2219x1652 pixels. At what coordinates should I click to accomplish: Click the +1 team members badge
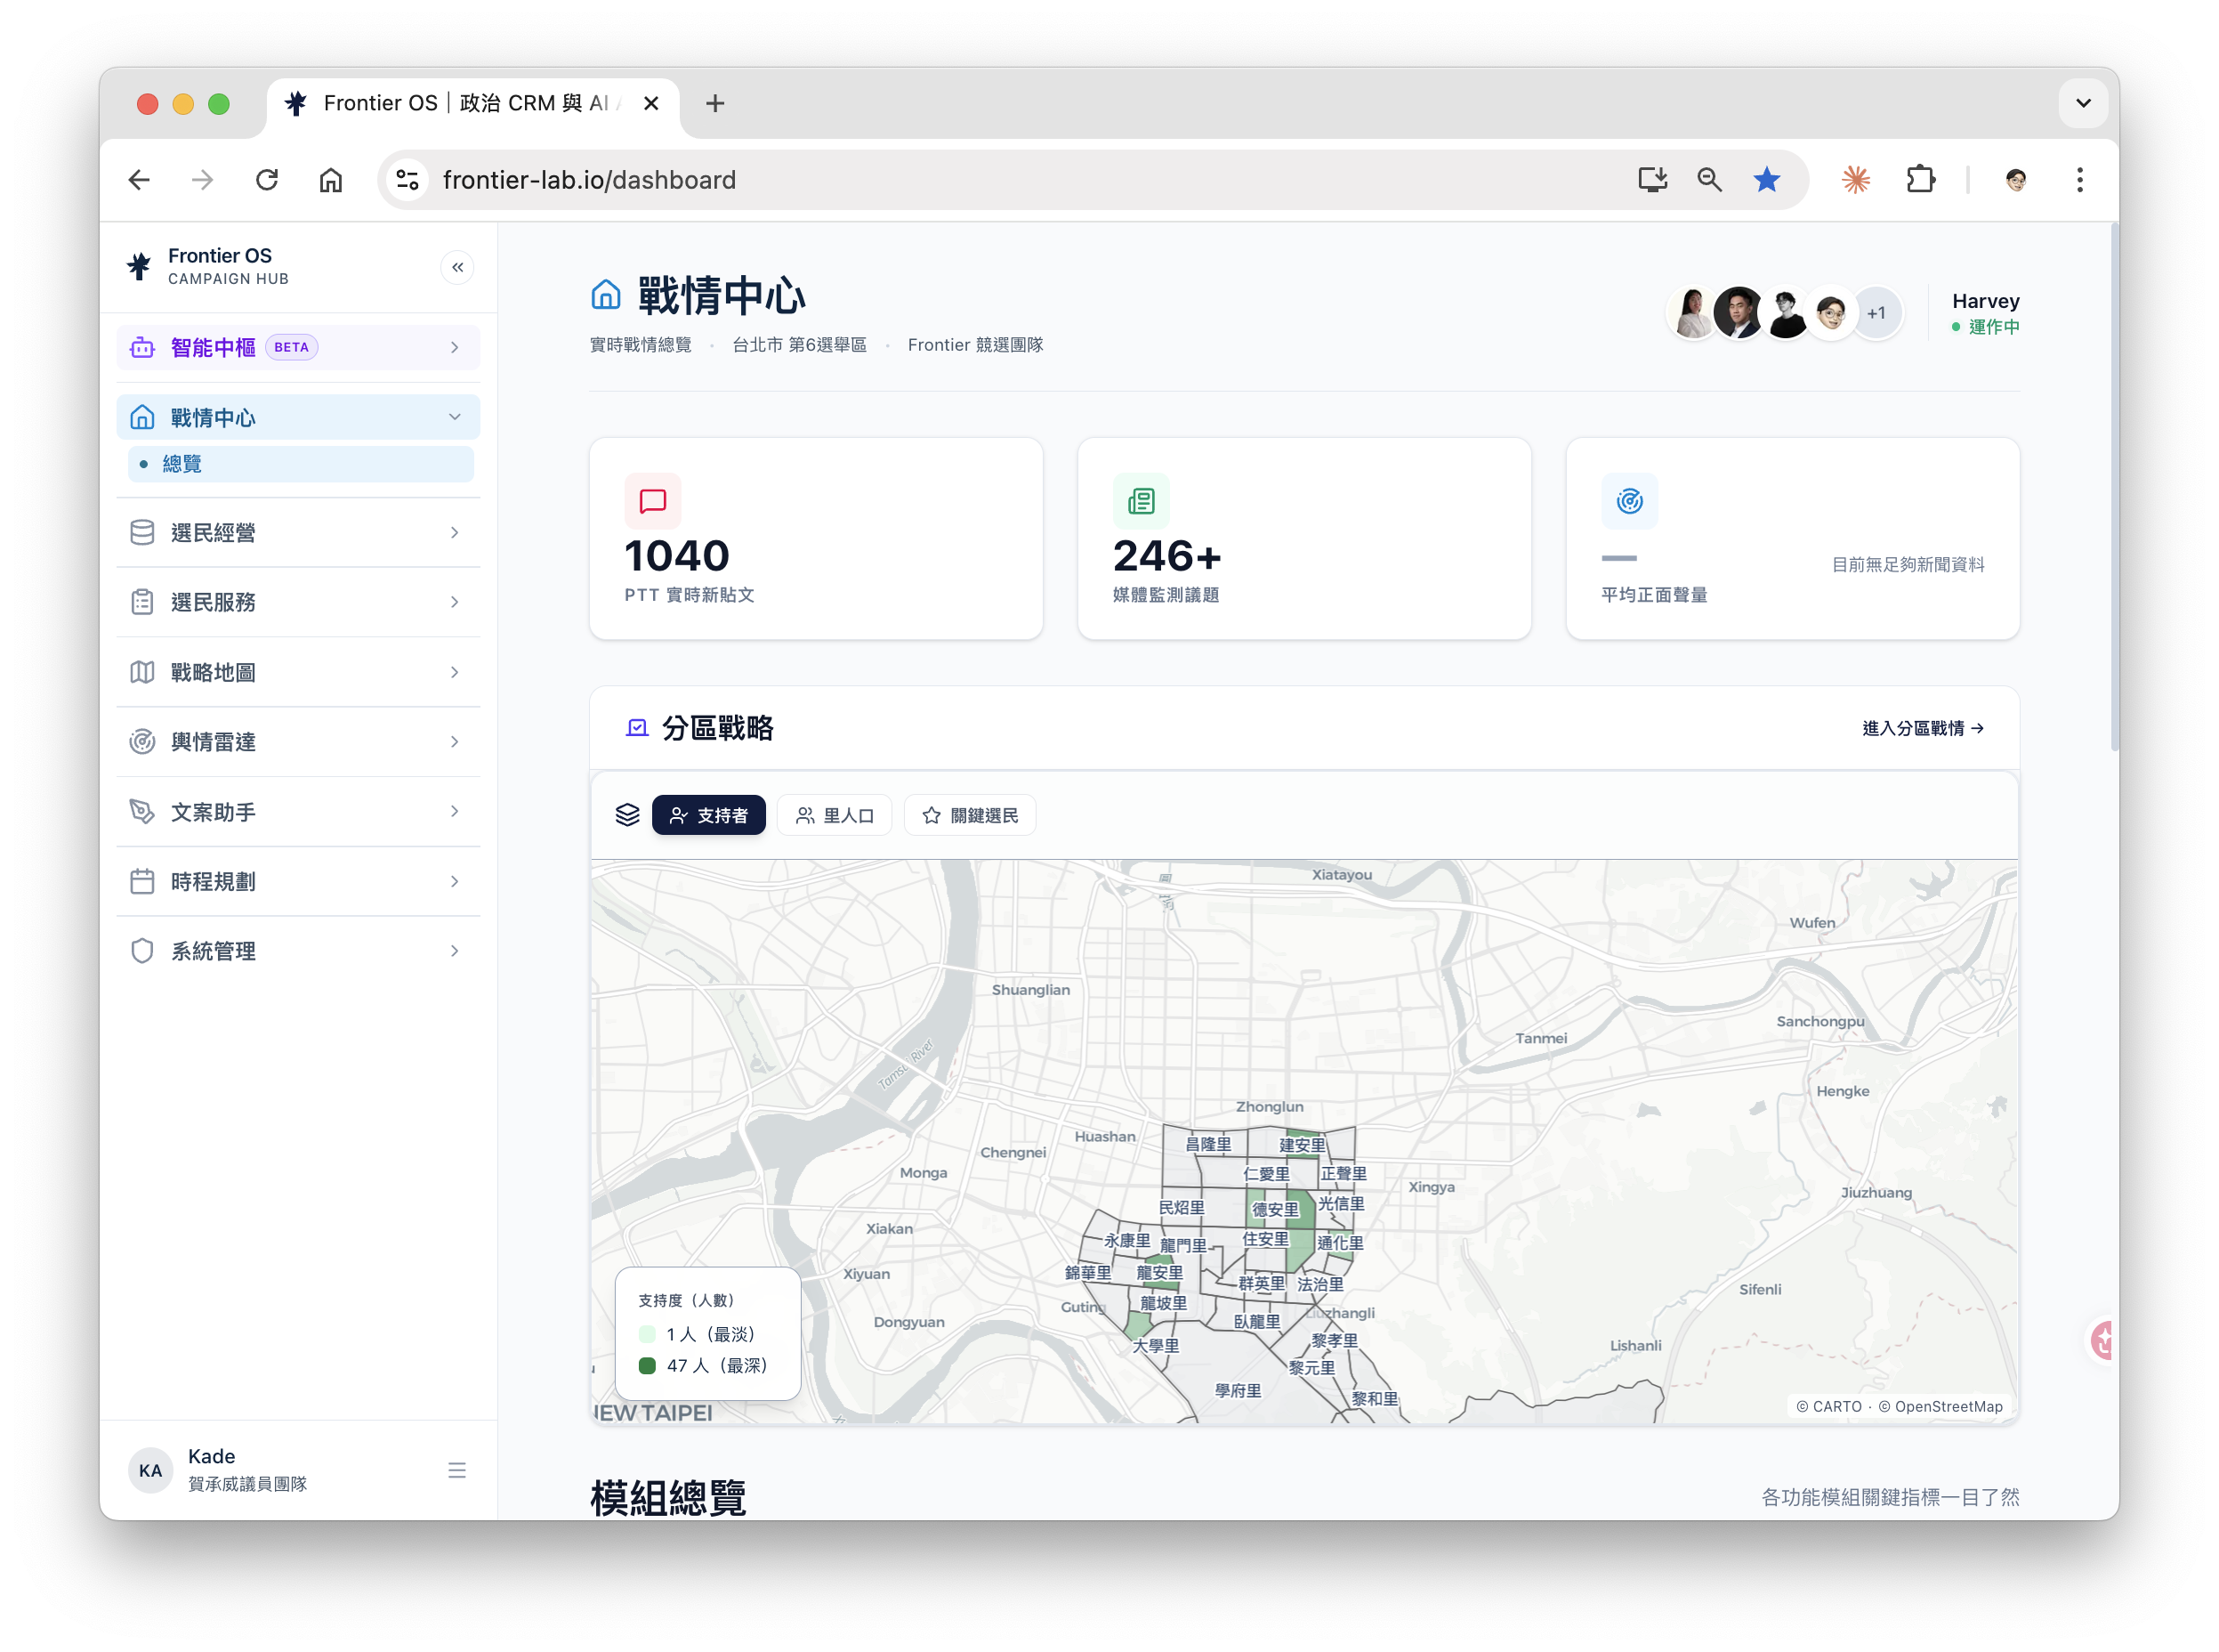click(1876, 313)
